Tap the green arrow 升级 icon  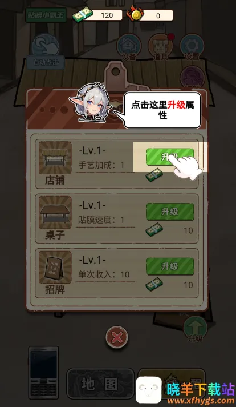pos(195,329)
